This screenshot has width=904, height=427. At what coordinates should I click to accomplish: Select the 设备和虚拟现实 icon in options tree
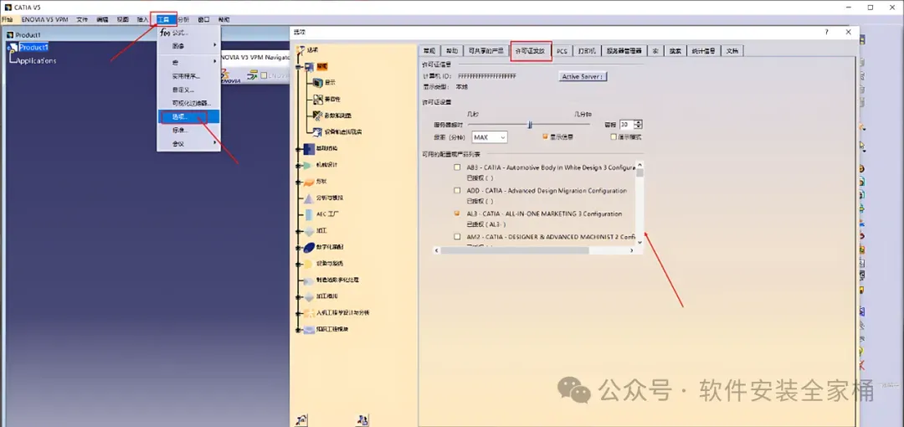click(x=318, y=132)
